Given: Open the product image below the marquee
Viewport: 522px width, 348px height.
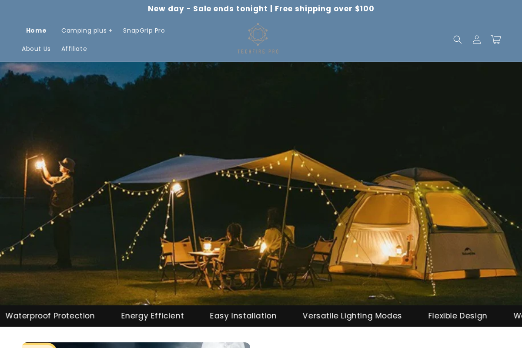Looking at the screenshot, I should pyautogui.click(x=136, y=345).
